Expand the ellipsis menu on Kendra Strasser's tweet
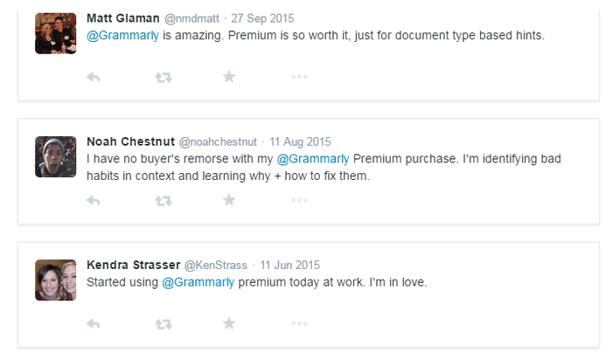The height and width of the screenshot is (359, 612). [x=299, y=324]
